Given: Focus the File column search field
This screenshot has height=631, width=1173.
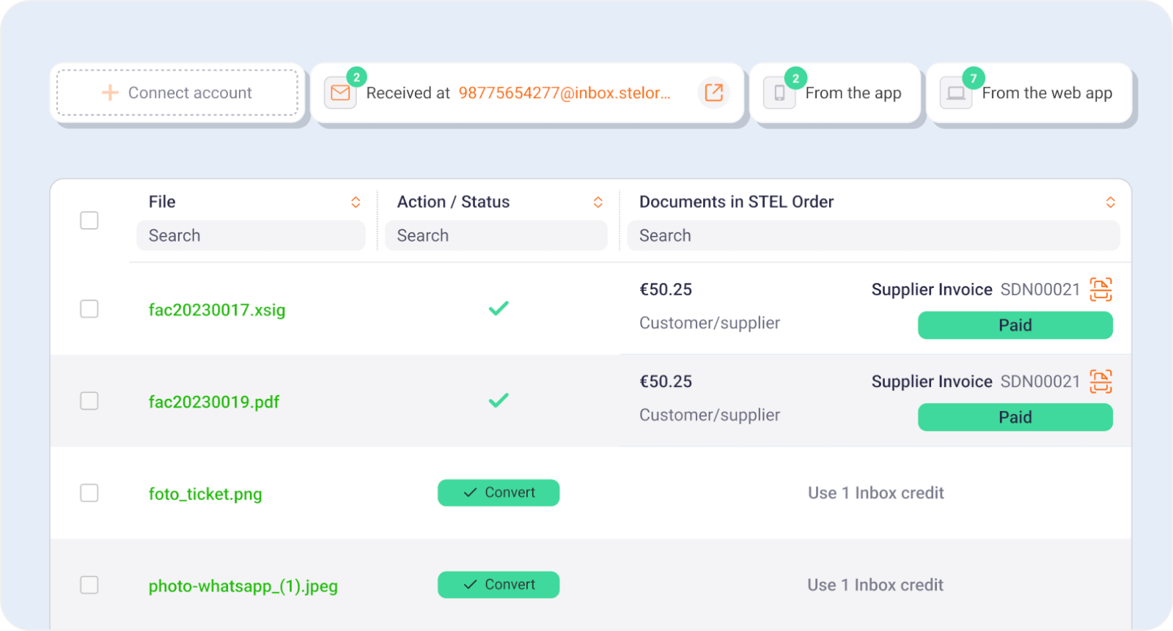Looking at the screenshot, I should click(x=251, y=236).
